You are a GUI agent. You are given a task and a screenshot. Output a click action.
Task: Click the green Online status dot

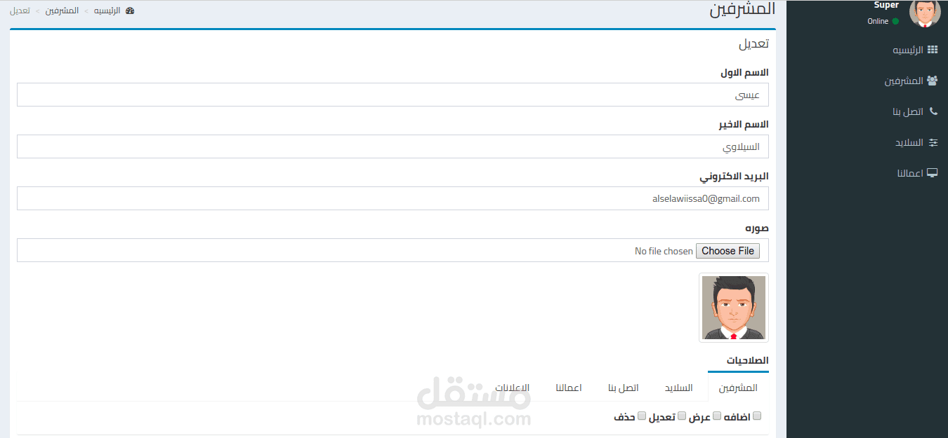[895, 21]
